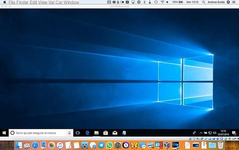Open the Window menu

pos(71,2)
